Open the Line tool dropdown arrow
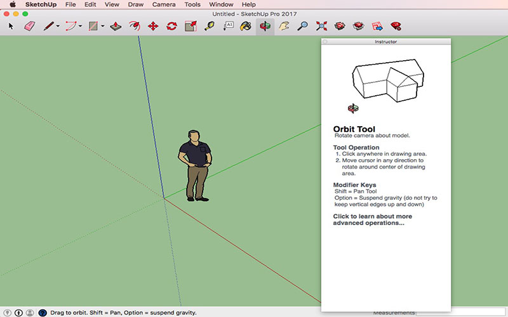The height and width of the screenshot is (317, 508). pos(58,26)
